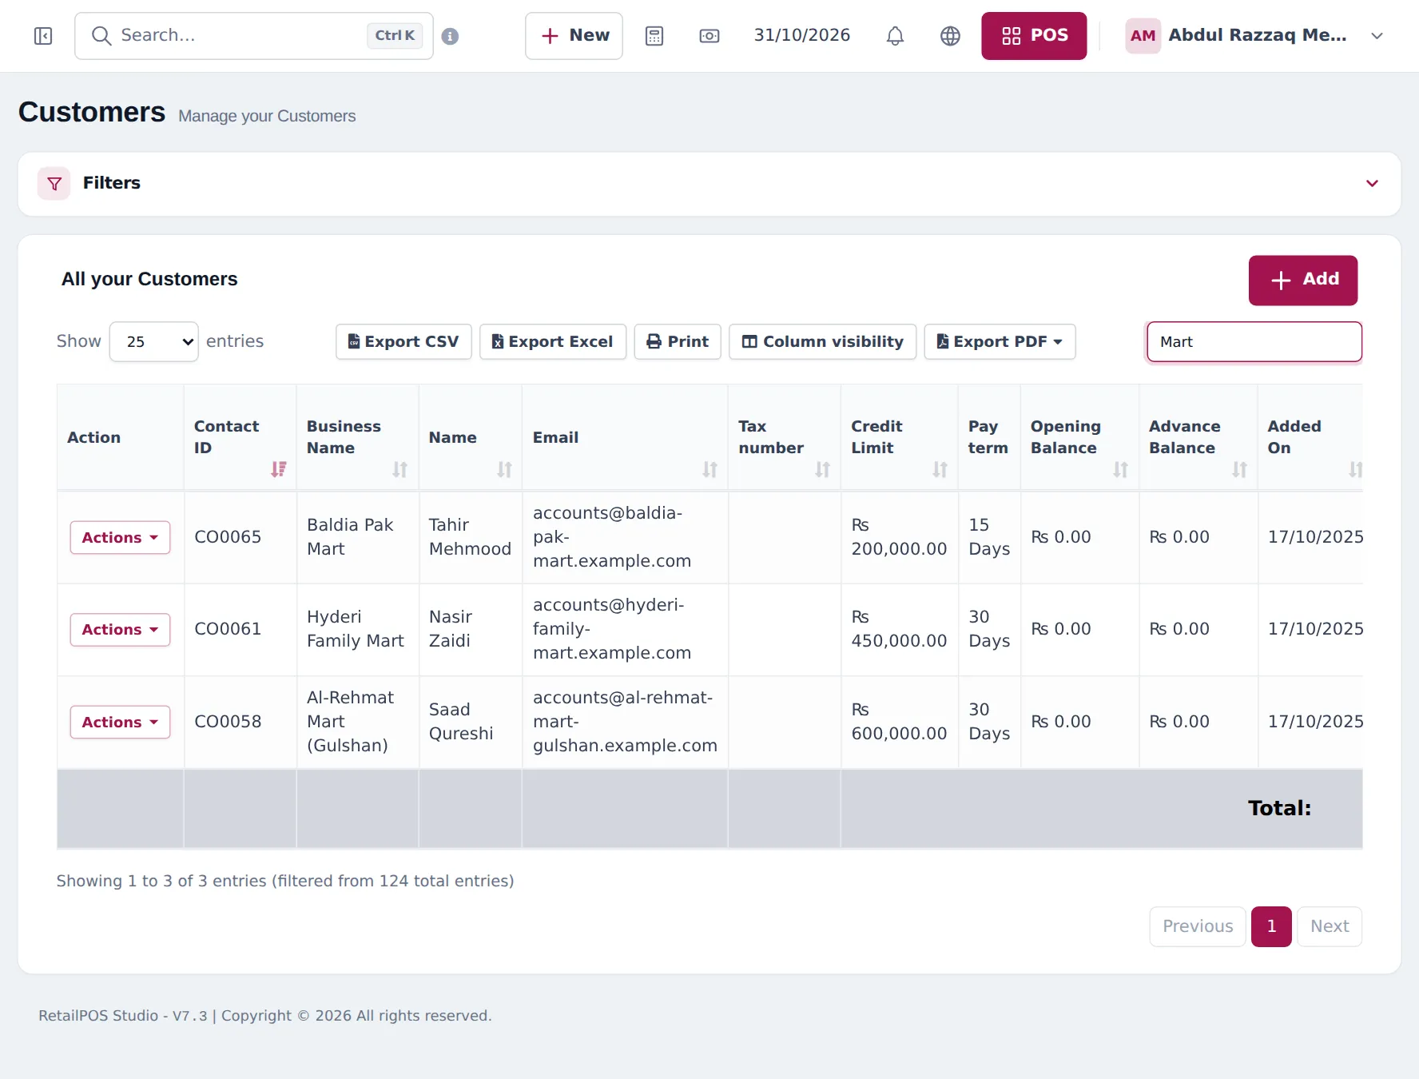Sort by Contact ID column icon
Image resolution: width=1419 pixels, height=1079 pixels.
278,469
